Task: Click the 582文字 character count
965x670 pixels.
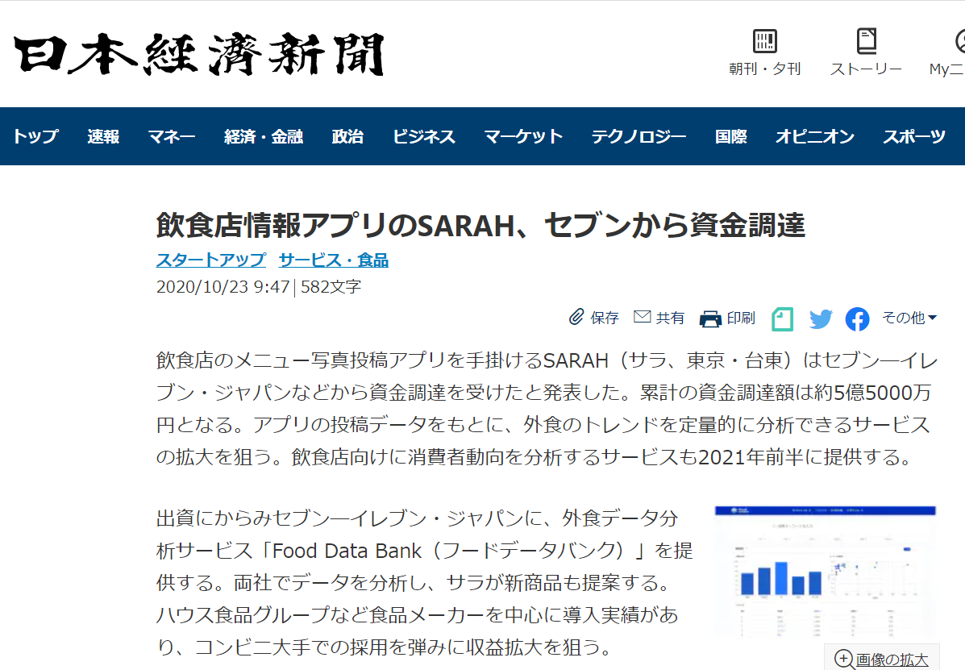Action: 331,287
